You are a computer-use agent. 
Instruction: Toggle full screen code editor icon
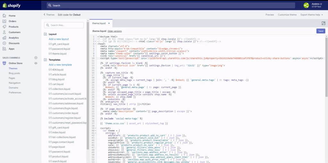pyautogui.click(x=323, y=23)
